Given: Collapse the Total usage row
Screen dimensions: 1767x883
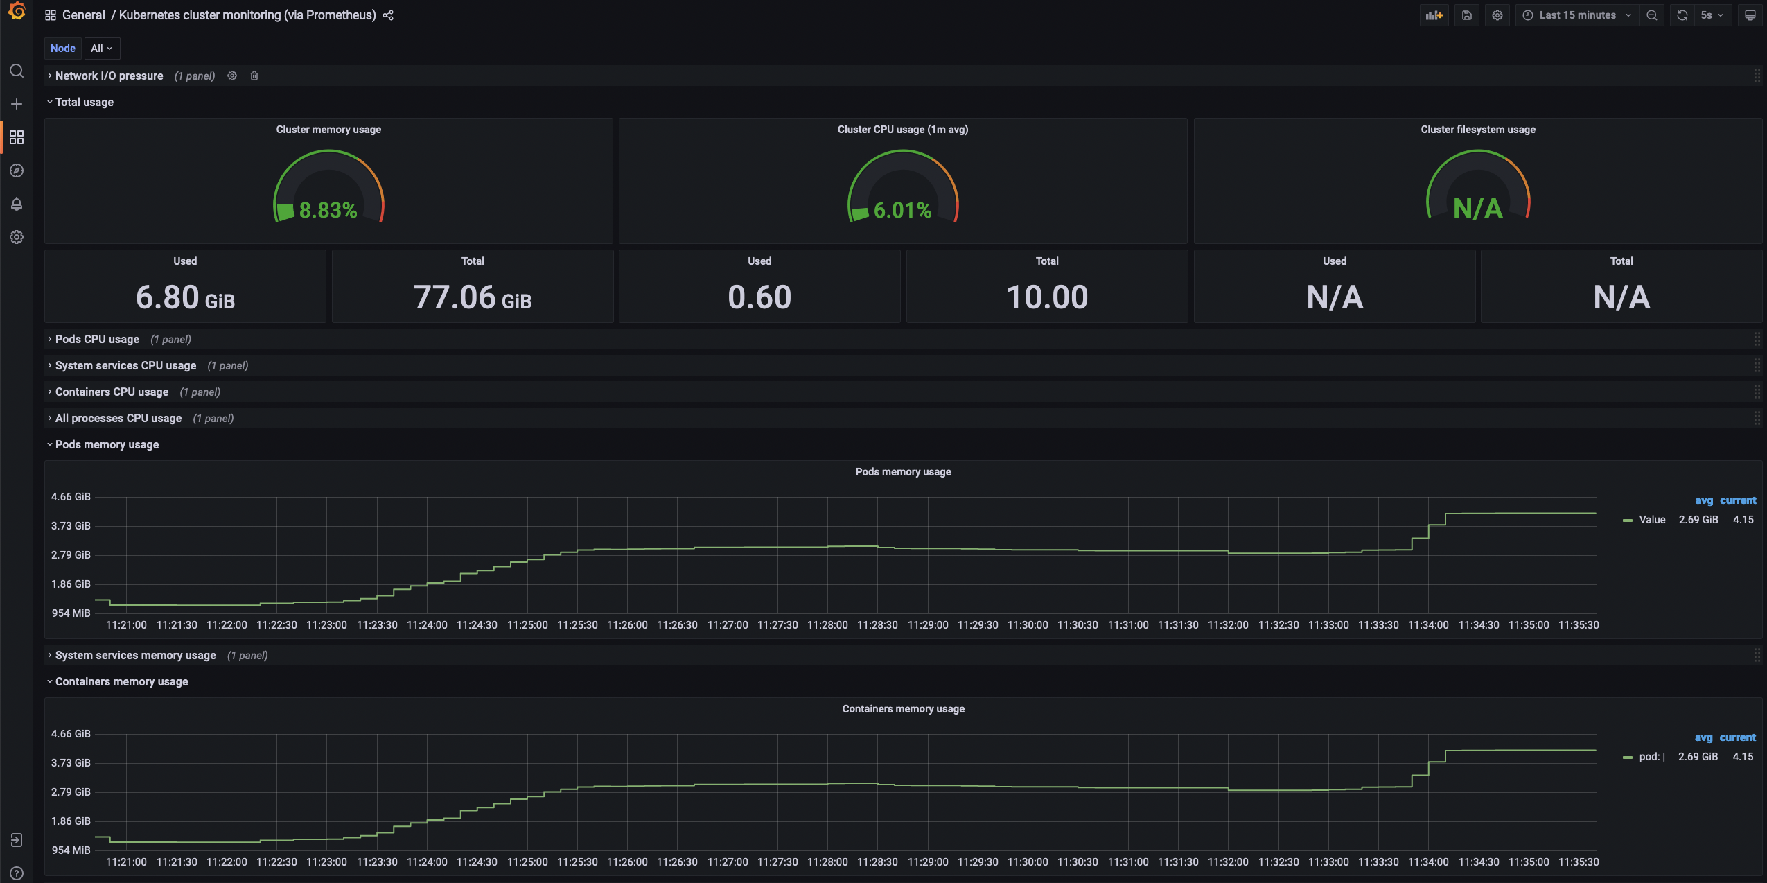Looking at the screenshot, I should 84,102.
